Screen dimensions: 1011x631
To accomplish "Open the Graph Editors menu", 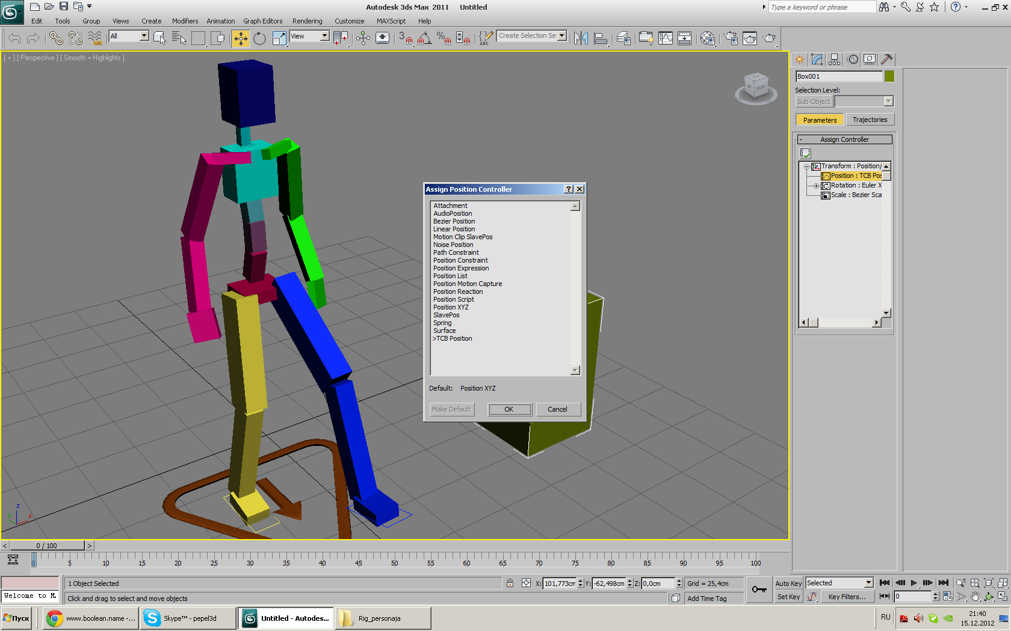I will click(262, 21).
